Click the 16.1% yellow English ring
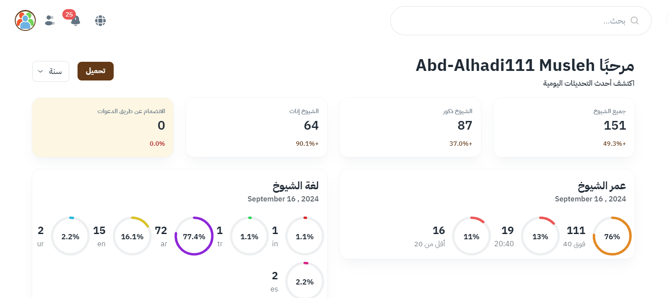This screenshot has height=298, width=669. click(x=132, y=236)
